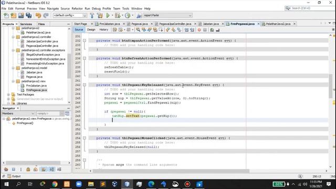The image size is (336, 189).
Task: Open the Output window button
Action: click(x=14, y=176)
